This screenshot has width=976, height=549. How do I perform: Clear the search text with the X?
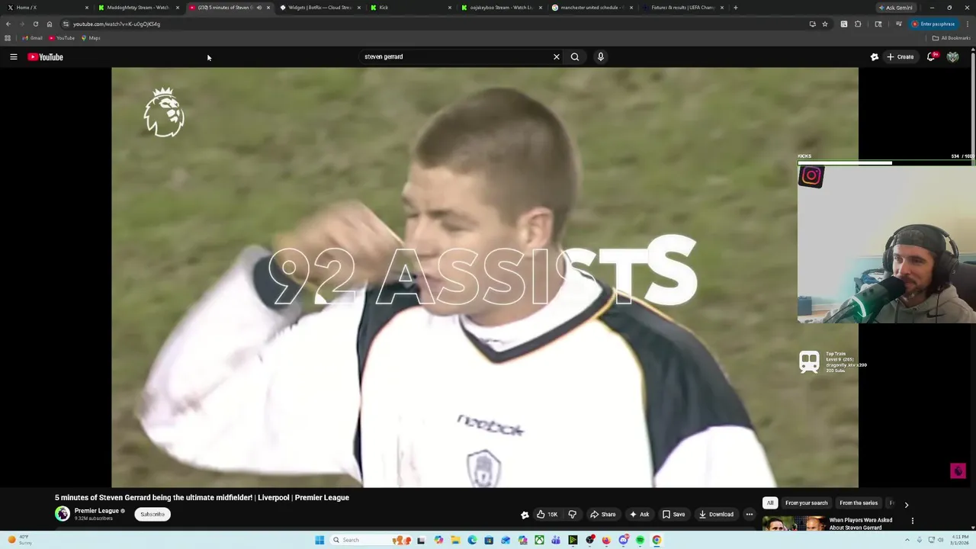(x=557, y=56)
